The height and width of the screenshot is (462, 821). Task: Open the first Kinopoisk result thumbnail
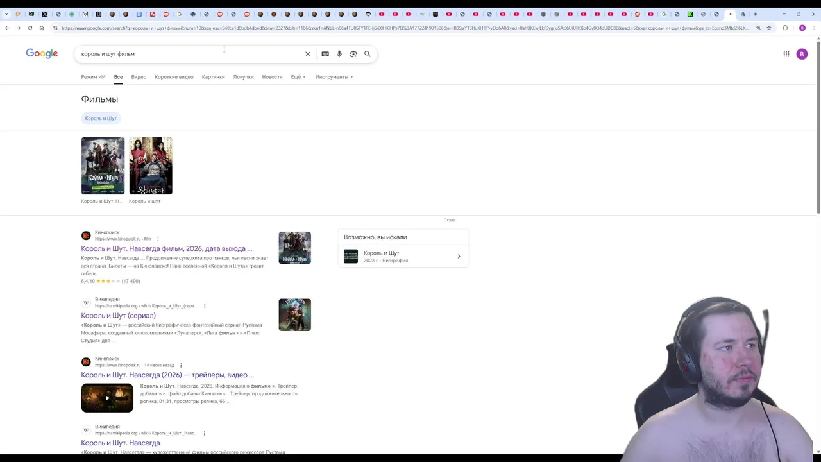click(294, 248)
